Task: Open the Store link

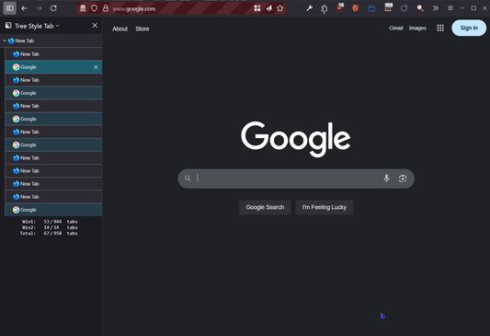Action: coord(142,29)
